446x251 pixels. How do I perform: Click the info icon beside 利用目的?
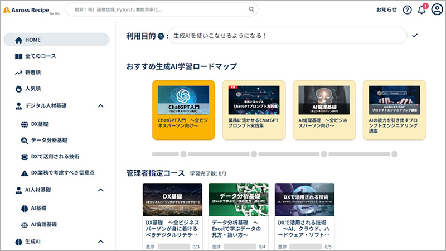[161, 36]
